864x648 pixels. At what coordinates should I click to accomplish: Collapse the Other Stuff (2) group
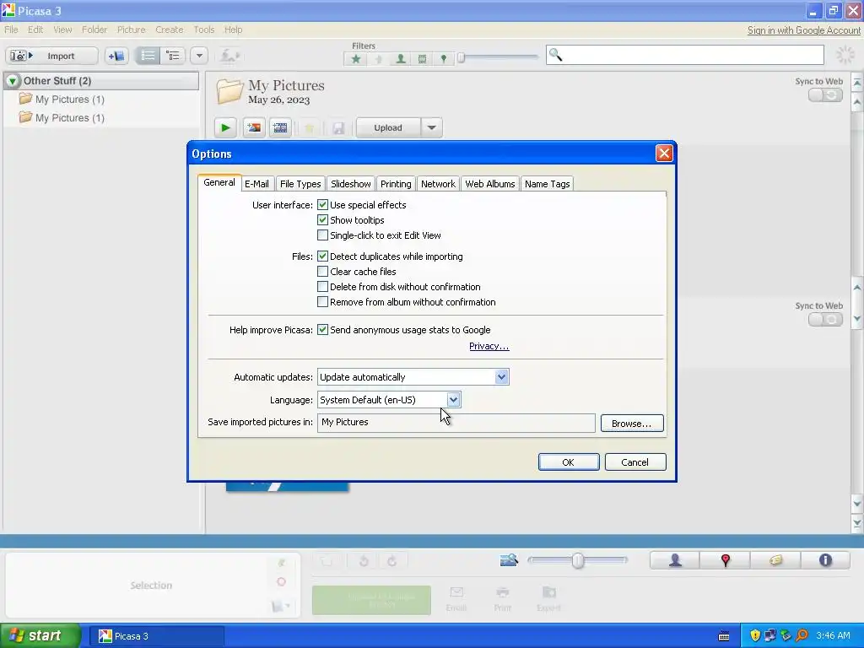click(12, 81)
